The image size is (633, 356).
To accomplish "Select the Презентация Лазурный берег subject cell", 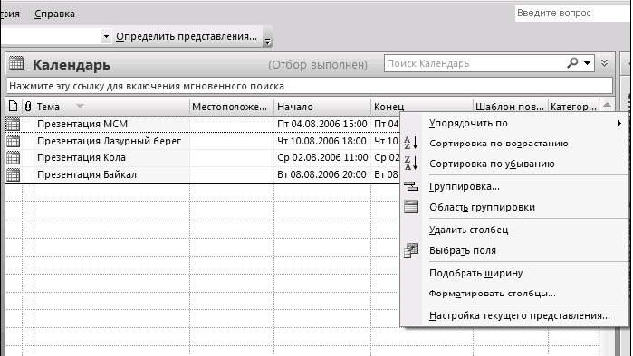I will [x=111, y=141].
